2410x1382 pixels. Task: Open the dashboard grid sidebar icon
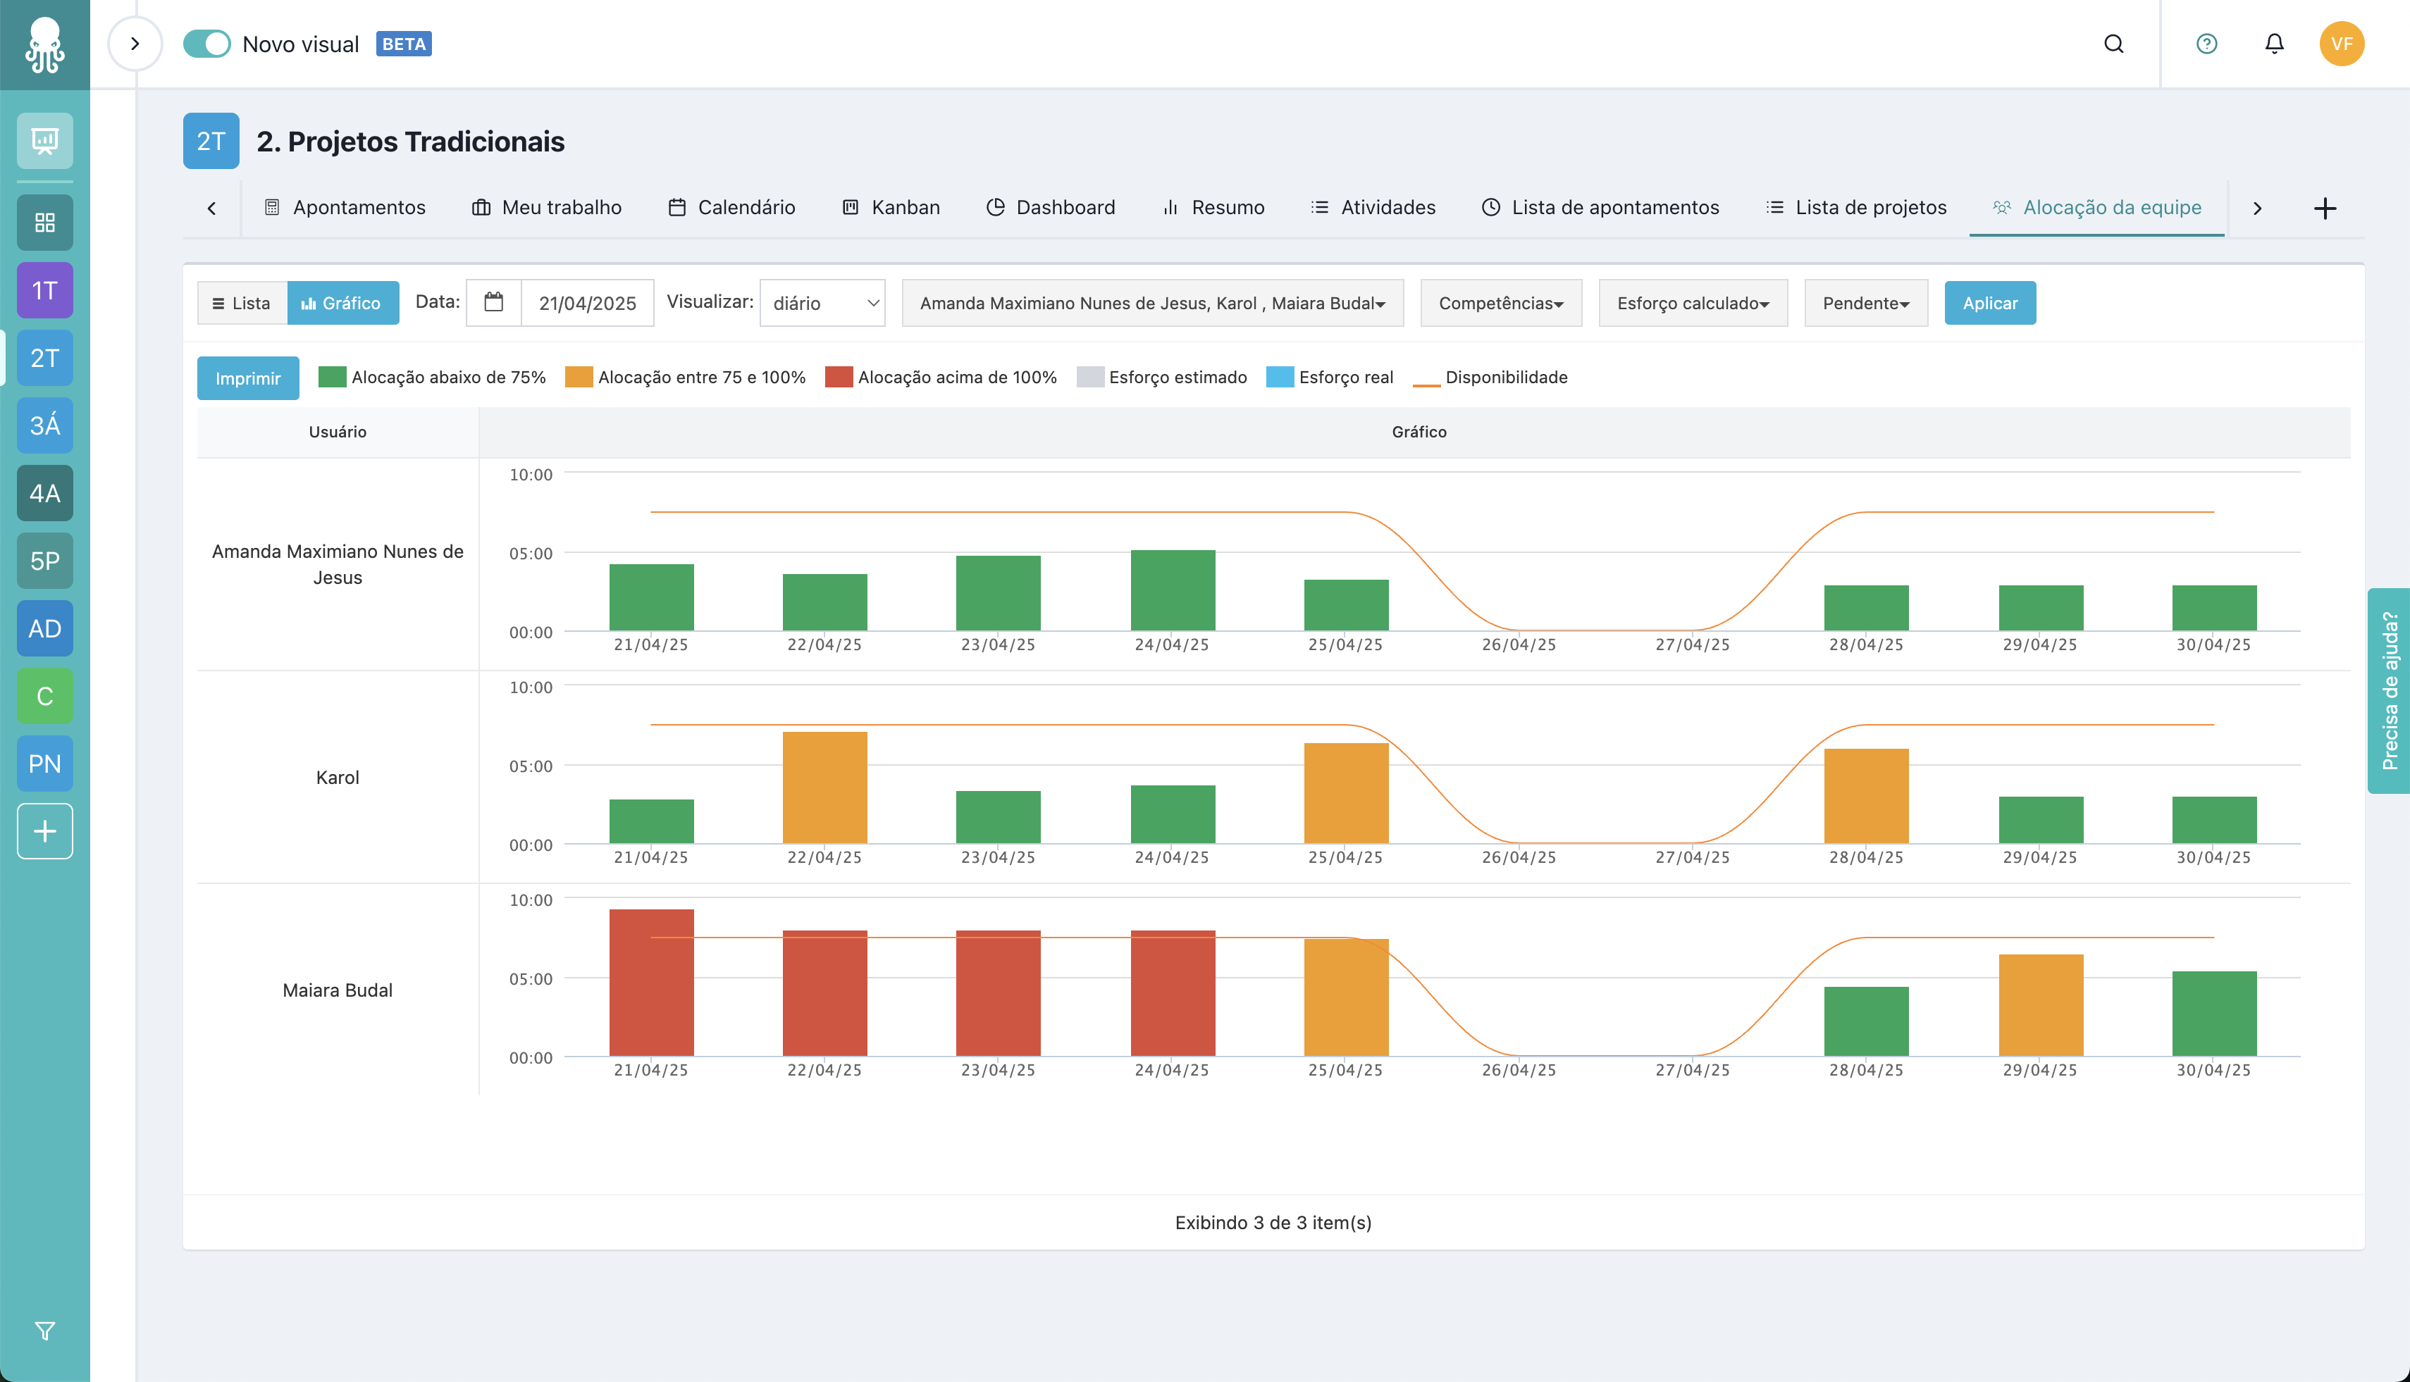(44, 223)
